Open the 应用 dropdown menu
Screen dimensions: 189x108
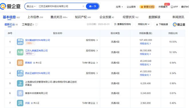(119, 7)
